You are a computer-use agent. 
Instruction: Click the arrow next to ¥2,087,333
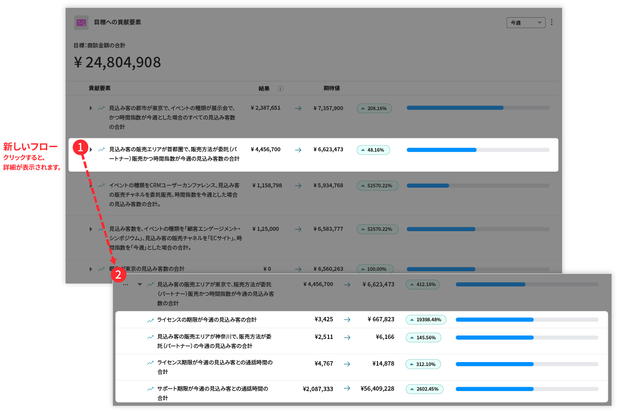347,388
